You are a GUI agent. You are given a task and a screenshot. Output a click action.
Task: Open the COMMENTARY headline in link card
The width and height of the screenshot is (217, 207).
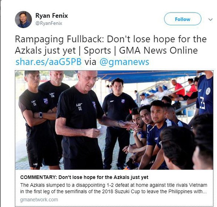point(84,177)
